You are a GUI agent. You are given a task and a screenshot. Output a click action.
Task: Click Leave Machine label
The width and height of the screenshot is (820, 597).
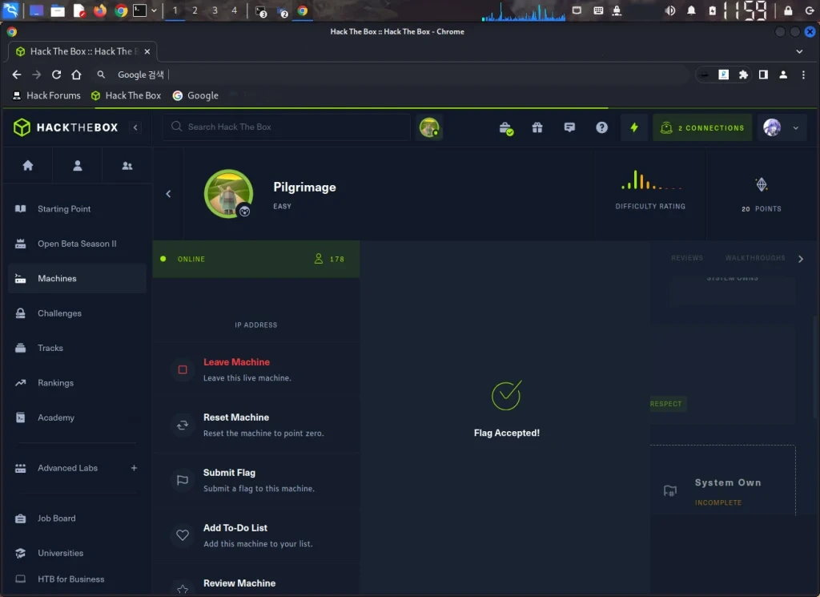(236, 361)
